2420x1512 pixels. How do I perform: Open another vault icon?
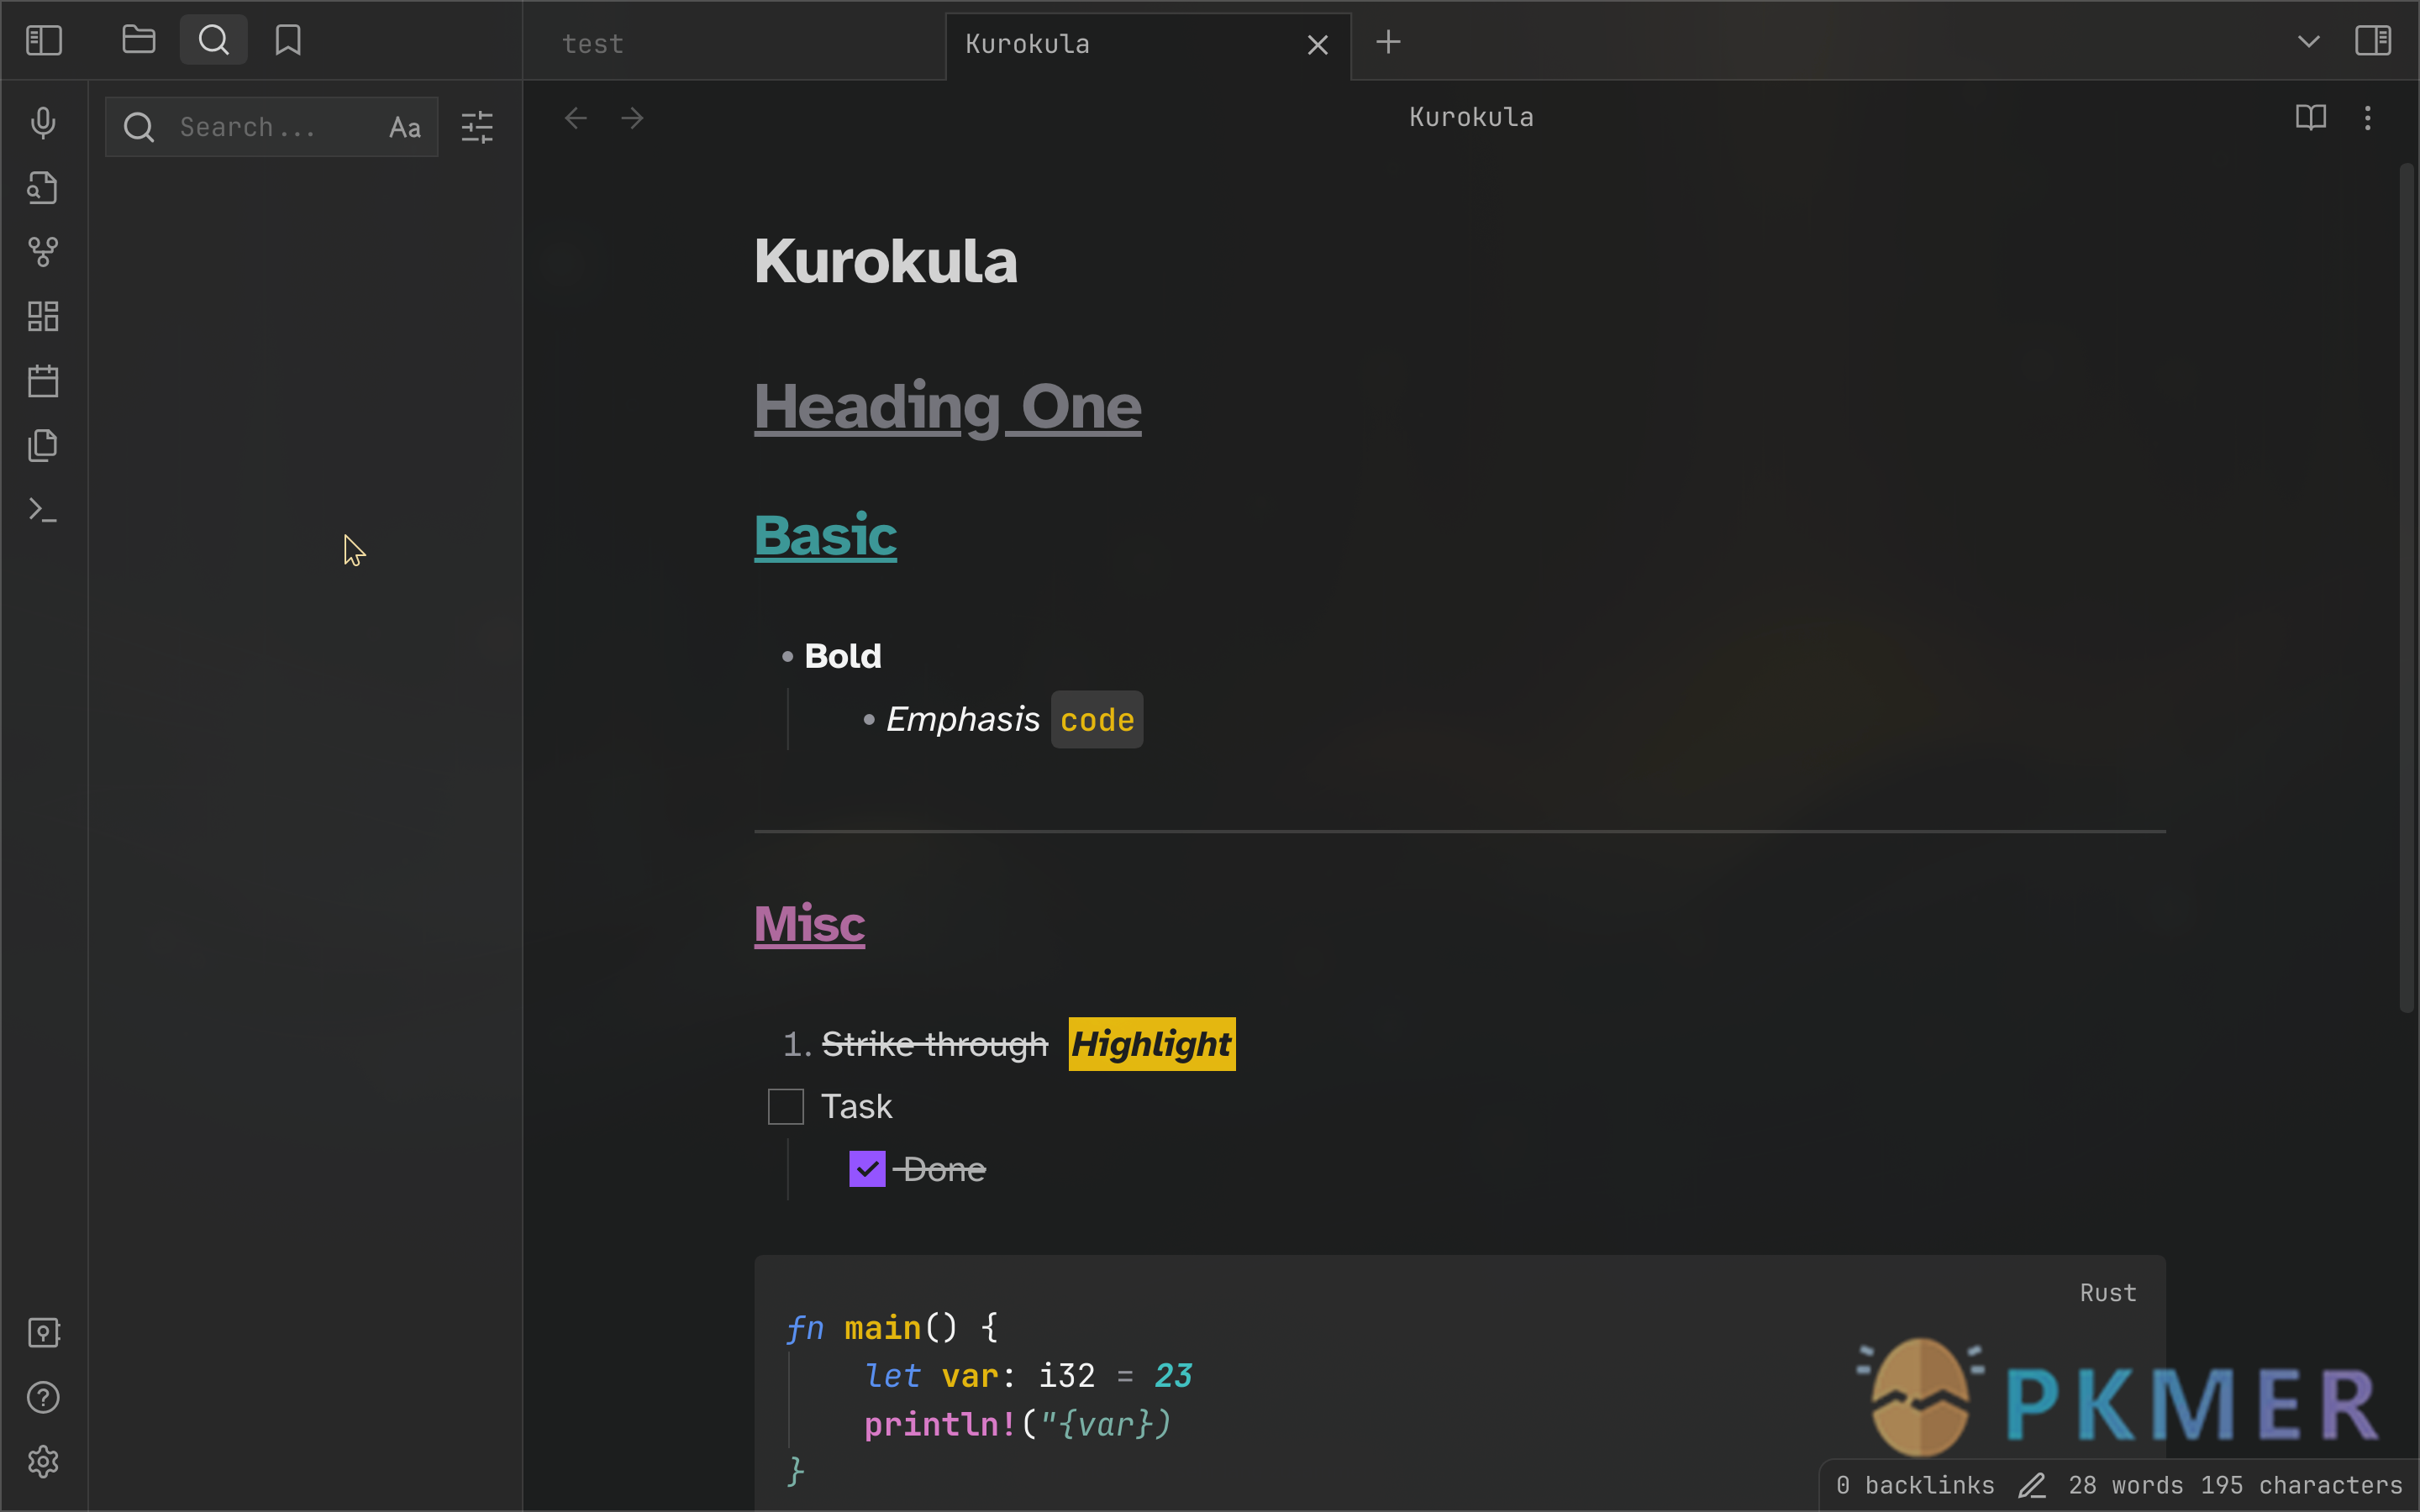(43, 1332)
